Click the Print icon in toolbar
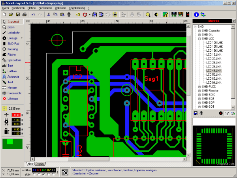 click(24, 14)
